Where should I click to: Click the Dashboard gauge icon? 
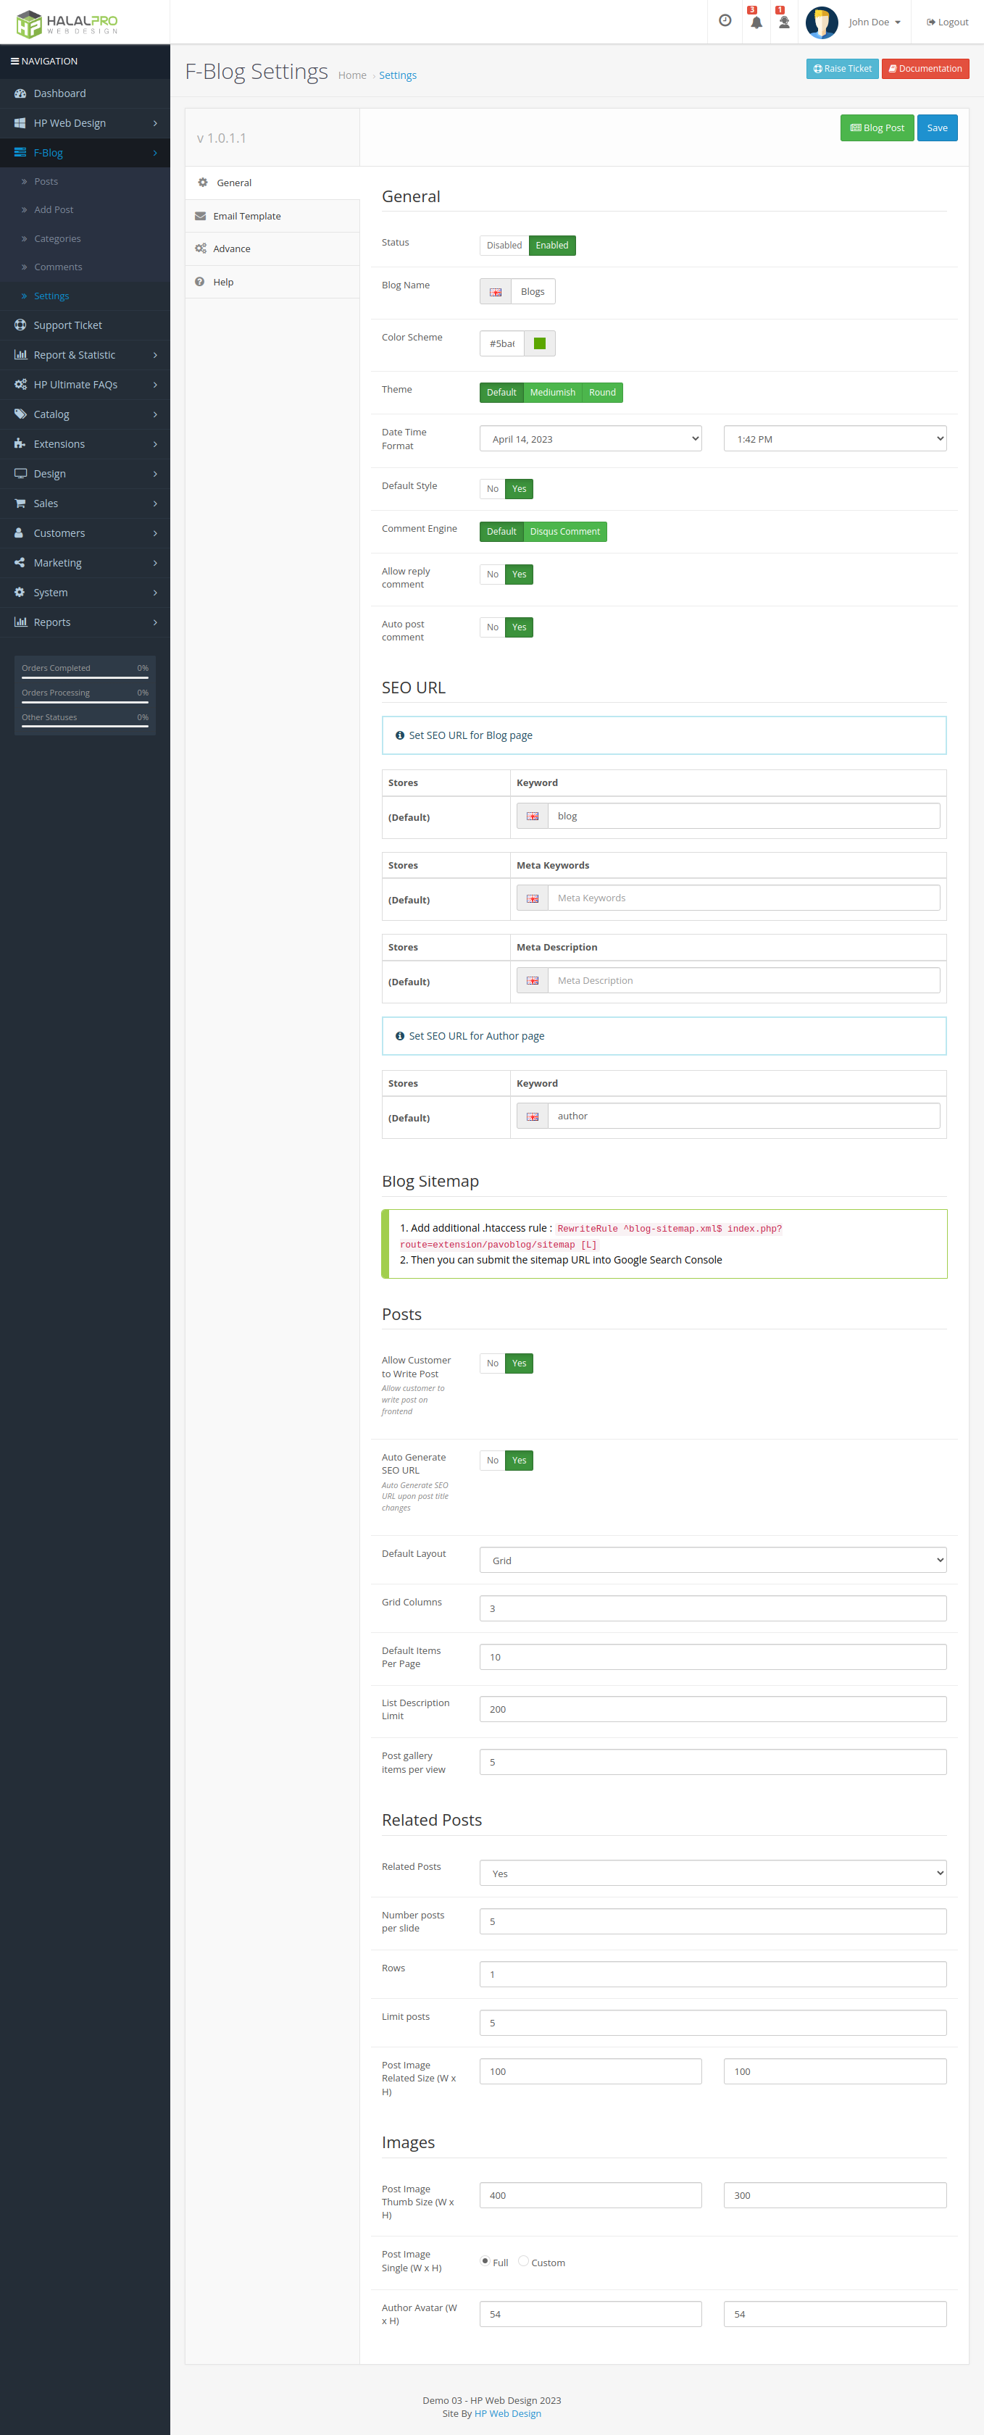(20, 93)
